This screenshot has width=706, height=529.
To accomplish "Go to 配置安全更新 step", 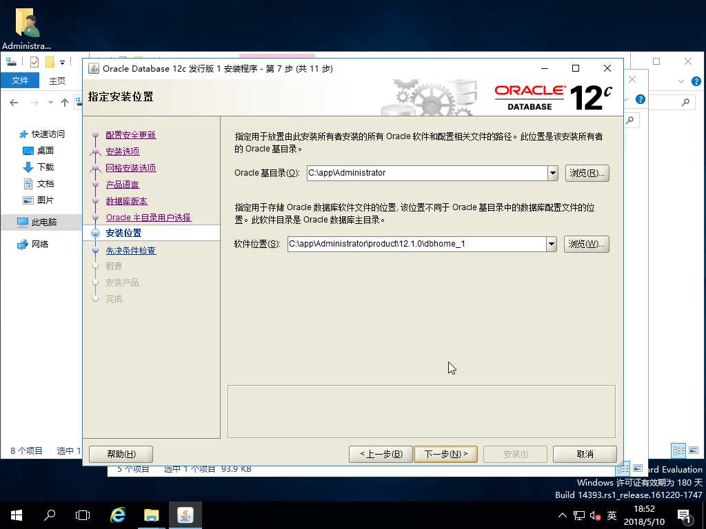I will tap(130, 135).
